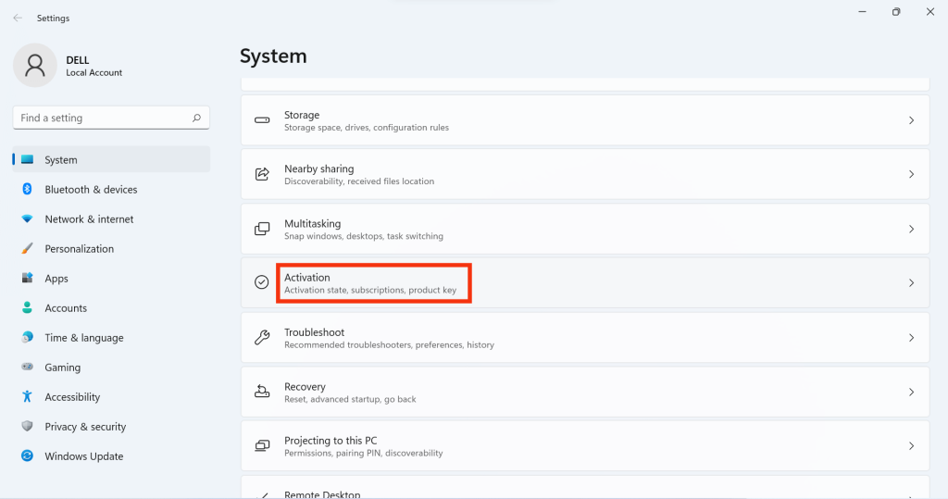The height and width of the screenshot is (499, 948).
Task: Open Projecting to this PC settings
Action: click(x=585, y=446)
